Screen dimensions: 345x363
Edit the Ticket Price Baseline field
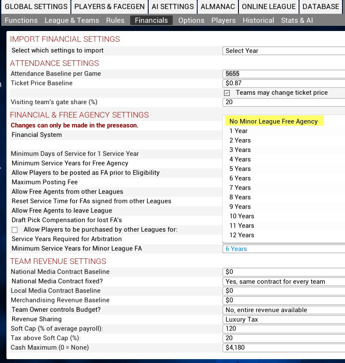[284, 83]
